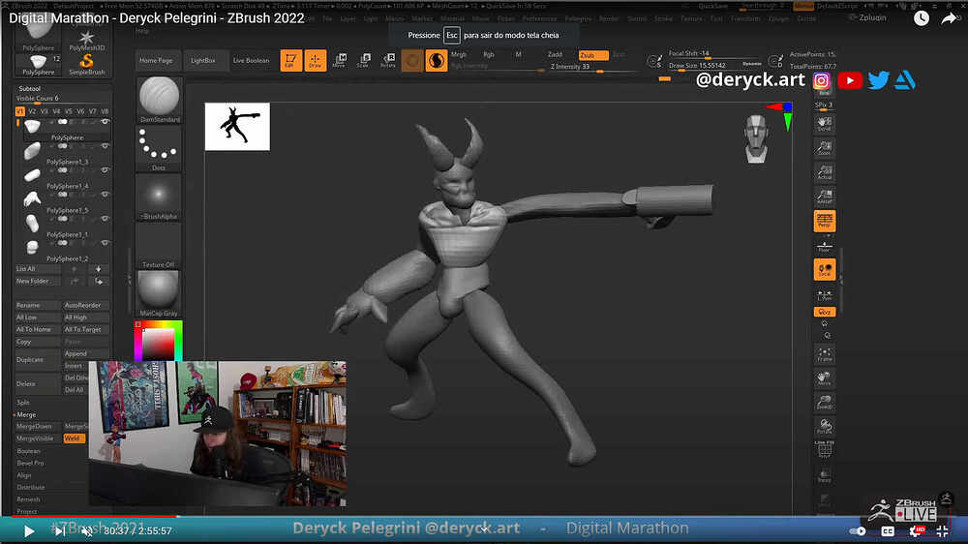Expand the Remesh section
The image size is (968, 544).
click(x=28, y=499)
